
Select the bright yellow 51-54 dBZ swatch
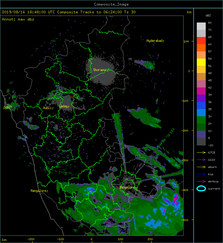click(201, 62)
